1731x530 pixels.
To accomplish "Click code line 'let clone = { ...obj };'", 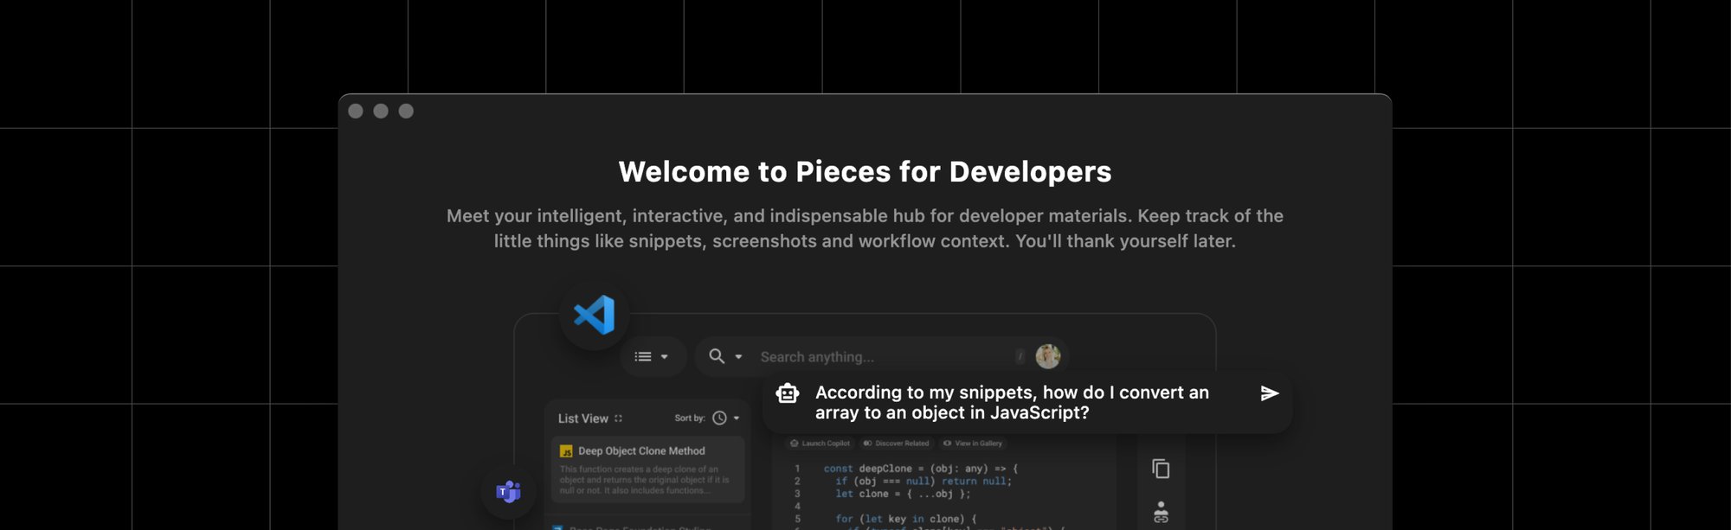I will [x=903, y=494].
